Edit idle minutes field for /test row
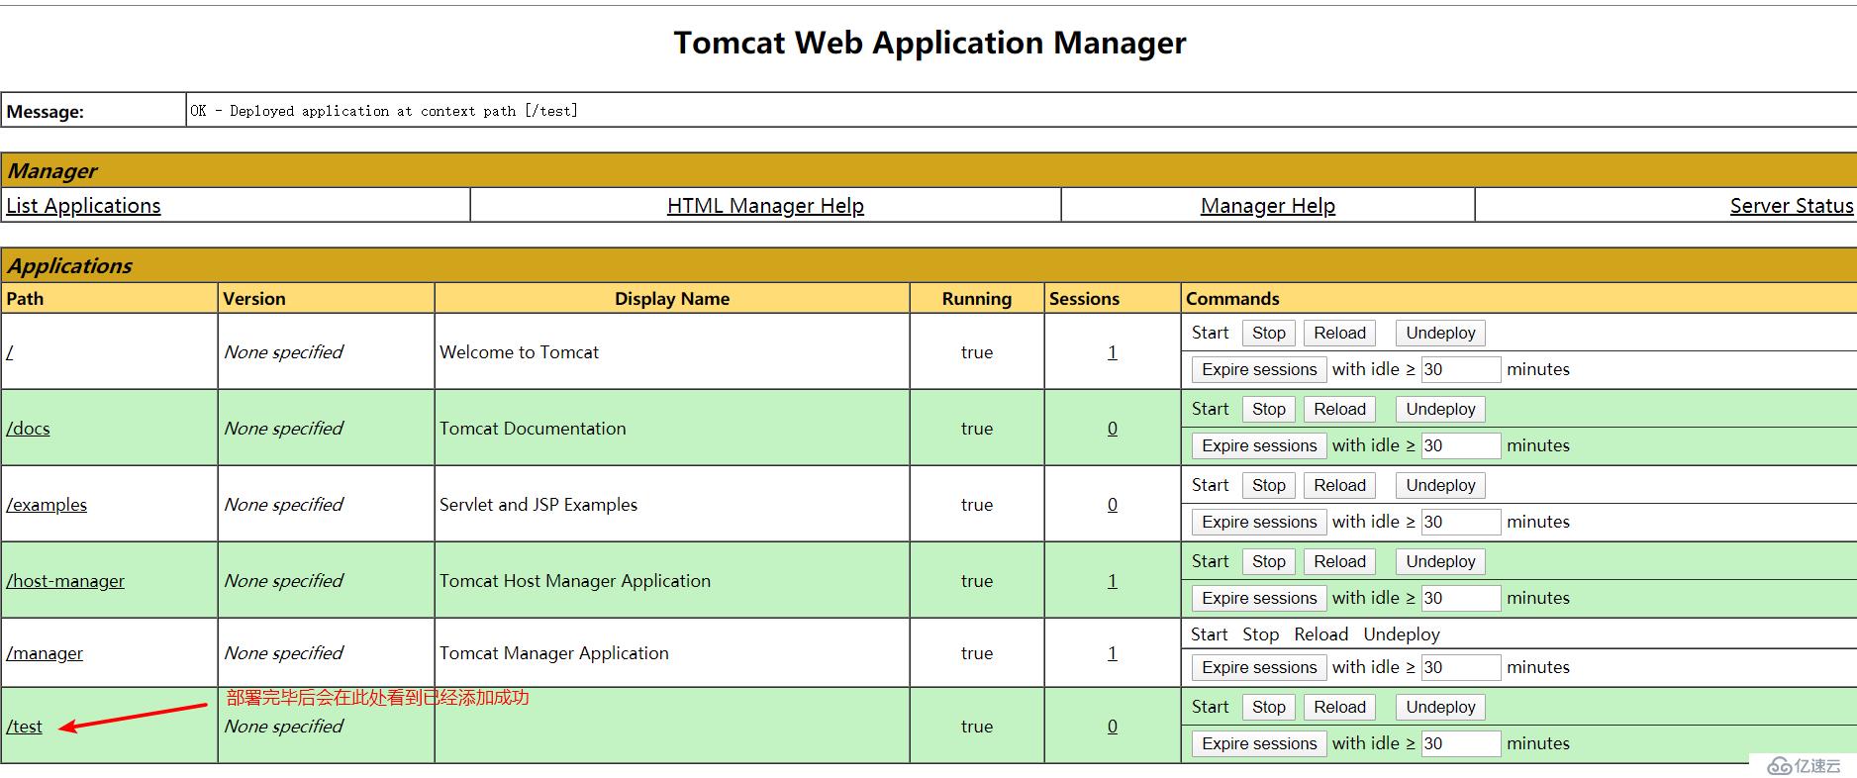The height and width of the screenshot is (778, 1857). (1461, 744)
